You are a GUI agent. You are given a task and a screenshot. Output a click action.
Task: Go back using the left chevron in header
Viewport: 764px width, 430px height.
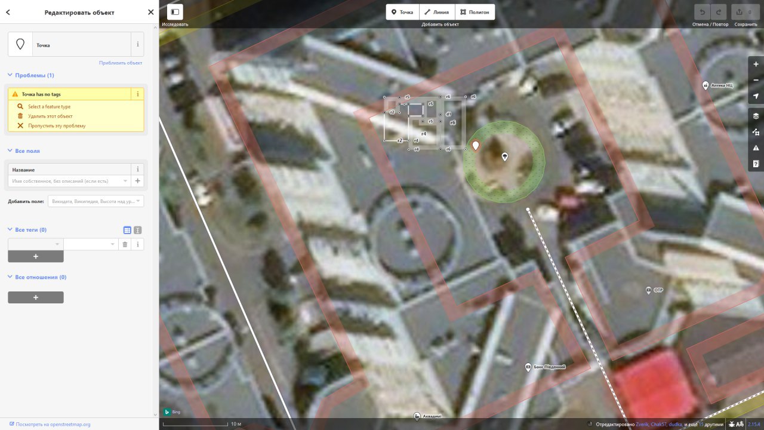[x=8, y=12]
